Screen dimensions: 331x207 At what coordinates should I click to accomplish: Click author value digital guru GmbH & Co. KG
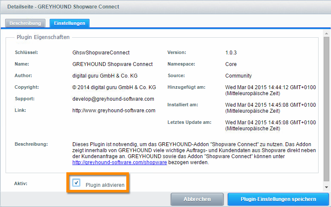tap(105, 76)
